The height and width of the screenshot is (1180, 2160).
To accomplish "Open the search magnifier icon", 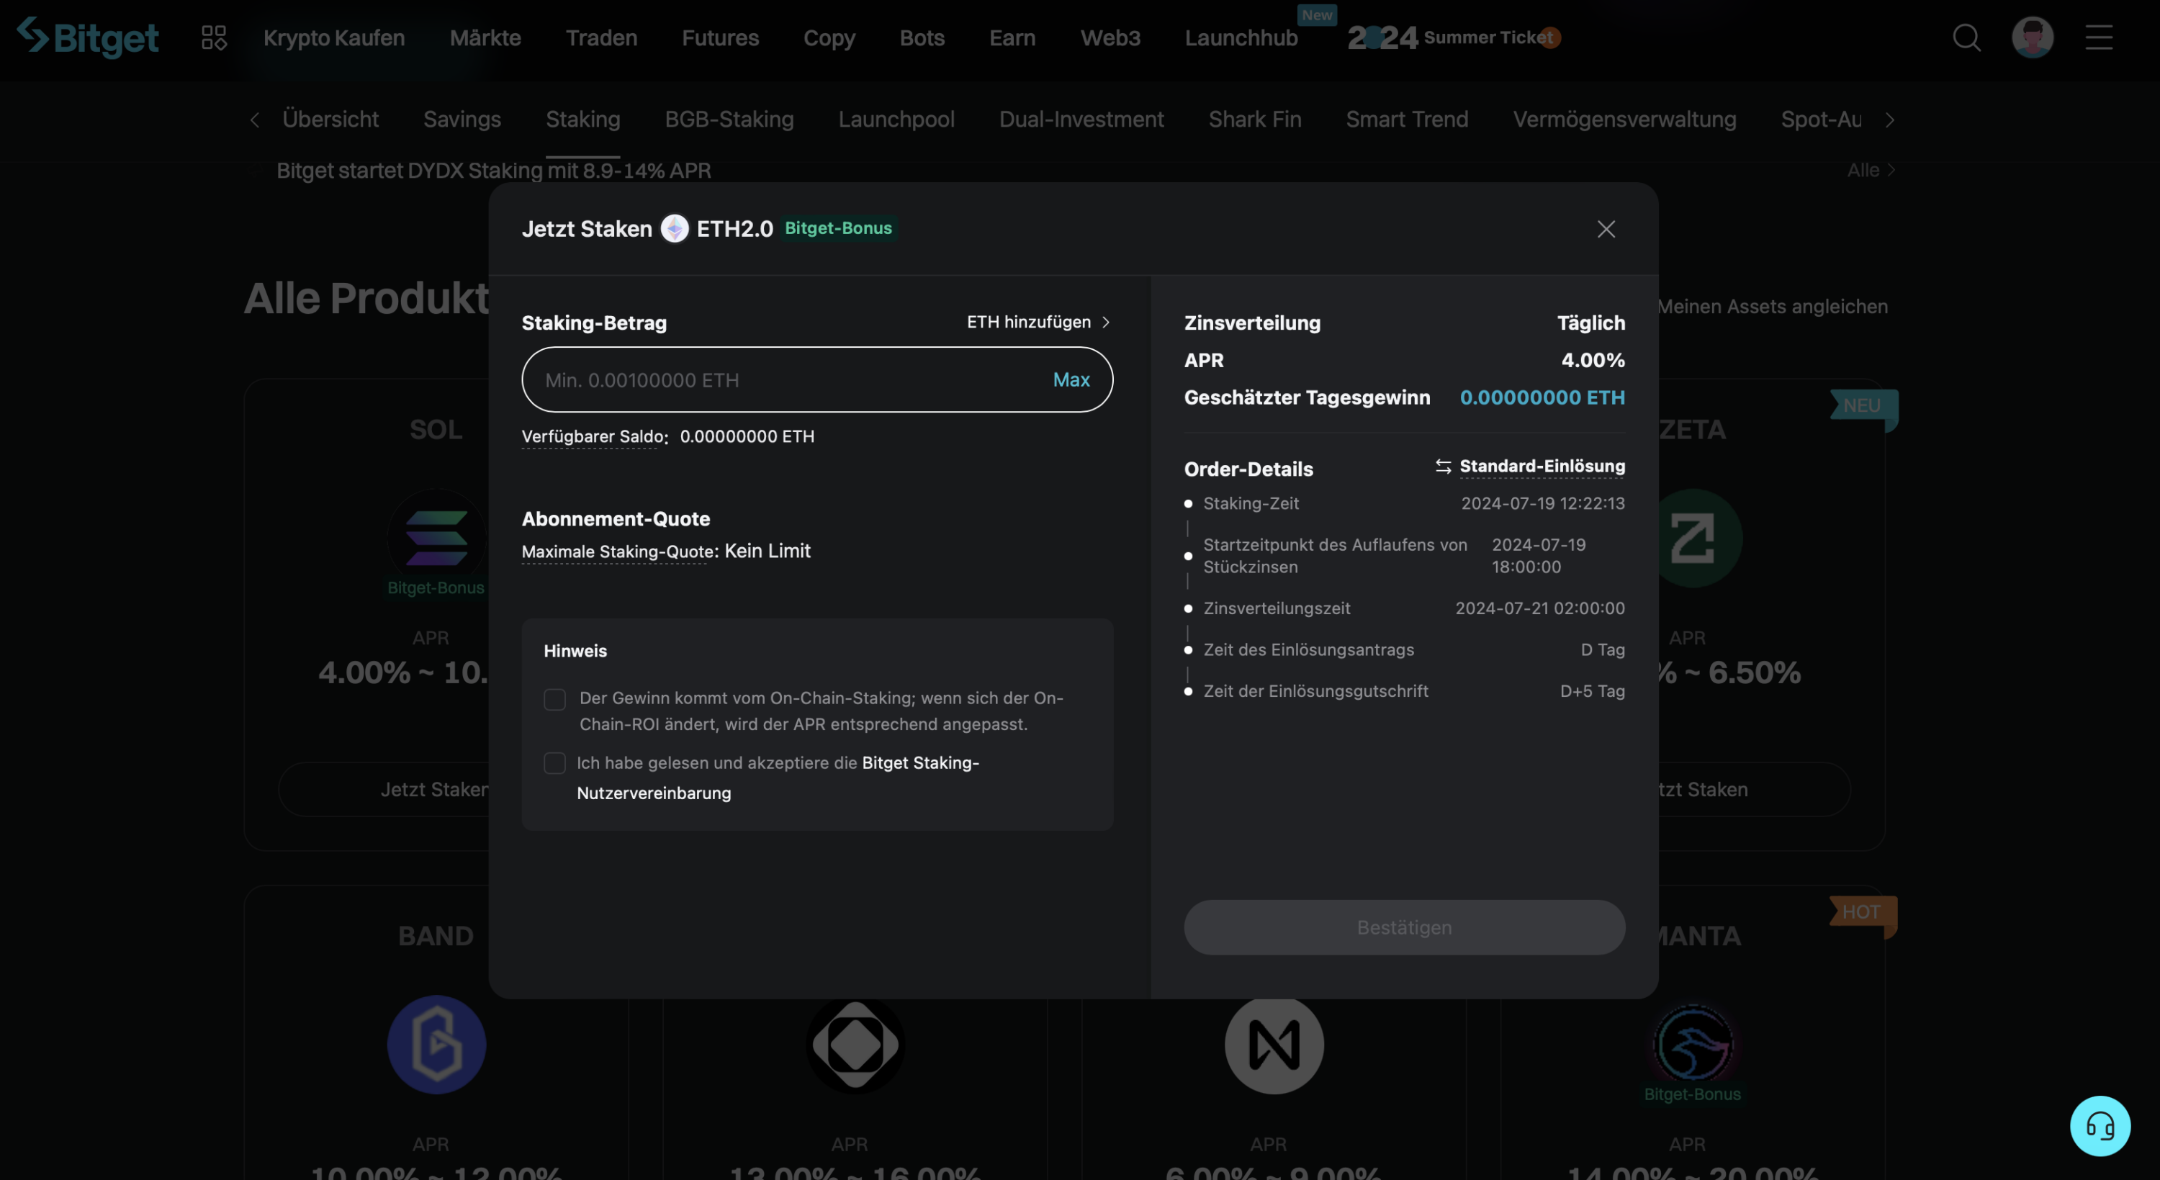I will [x=1966, y=37].
